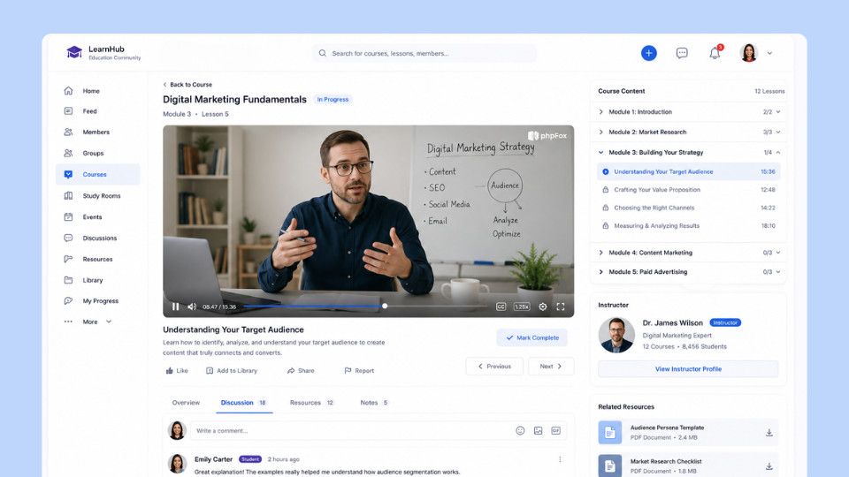Screen dimensions: 849x477
Task: Report this lesson
Action: tap(359, 370)
